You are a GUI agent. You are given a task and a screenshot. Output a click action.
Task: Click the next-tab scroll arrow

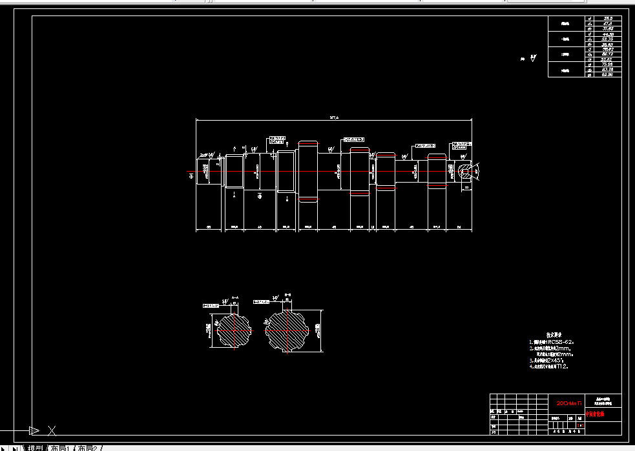click(x=4, y=448)
